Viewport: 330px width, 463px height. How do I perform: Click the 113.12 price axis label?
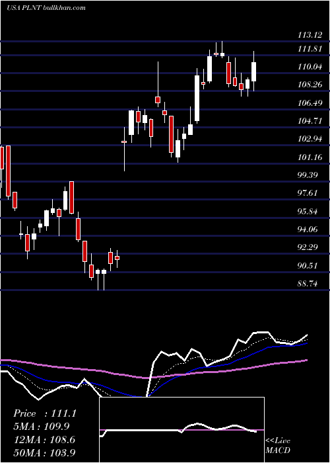click(x=310, y=35)
